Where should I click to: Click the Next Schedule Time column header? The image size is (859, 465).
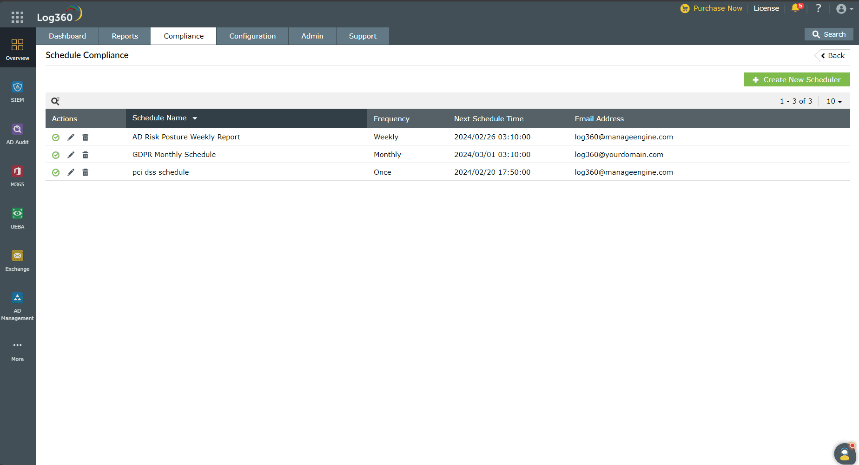(489, 118)
